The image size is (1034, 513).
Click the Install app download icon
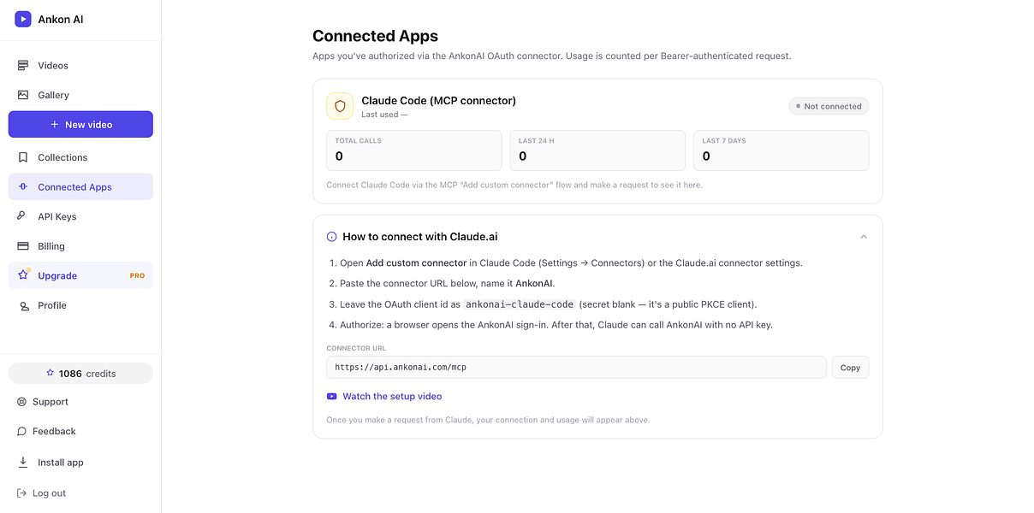click(22, 463)
